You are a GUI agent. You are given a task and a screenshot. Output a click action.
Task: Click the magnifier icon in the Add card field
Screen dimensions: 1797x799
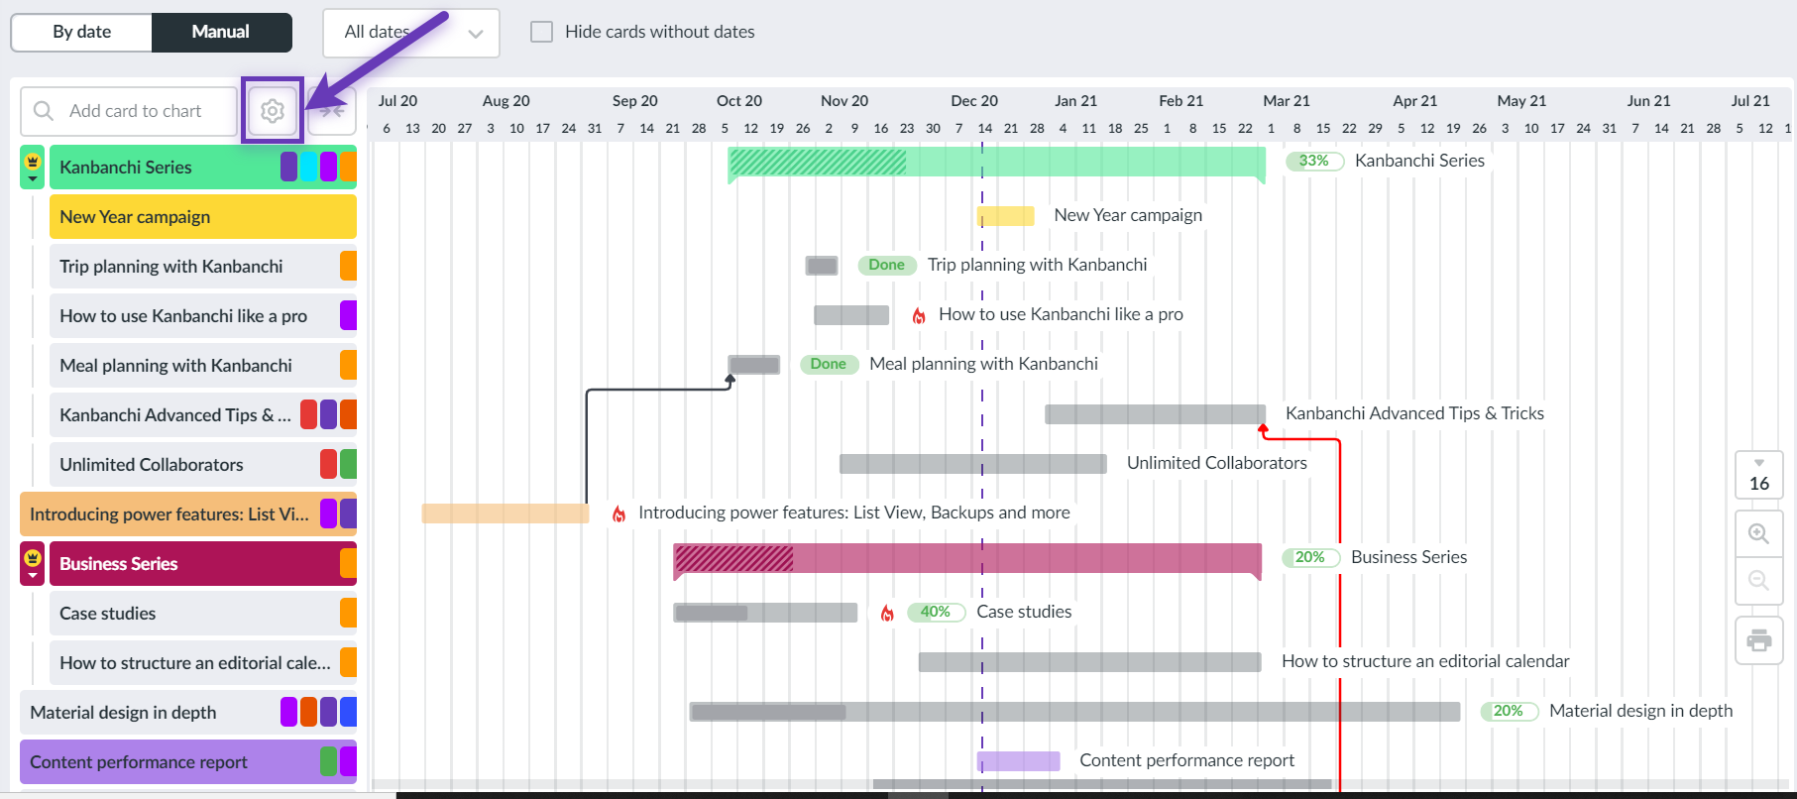44,111
